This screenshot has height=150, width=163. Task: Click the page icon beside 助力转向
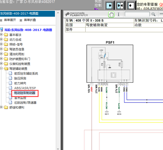pos(11,83)
